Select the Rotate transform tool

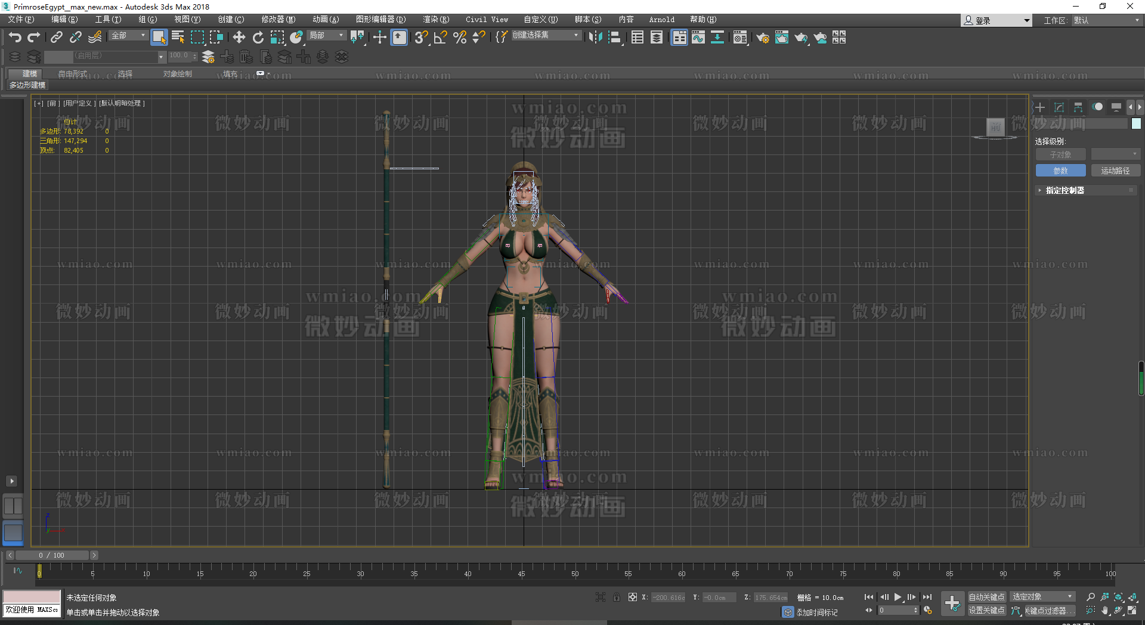point(258,38)
